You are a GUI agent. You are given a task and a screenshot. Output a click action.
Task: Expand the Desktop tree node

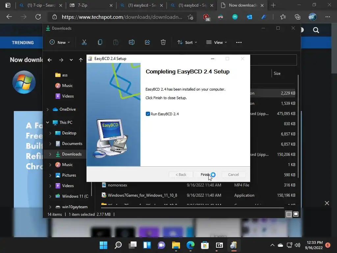click(50, 133)
